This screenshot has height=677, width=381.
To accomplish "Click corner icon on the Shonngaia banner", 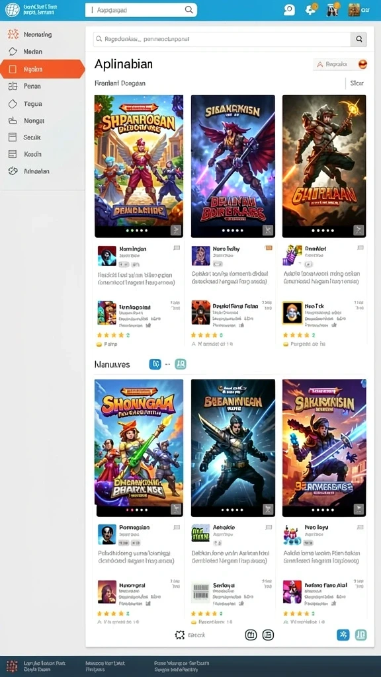I will (176, 509).
